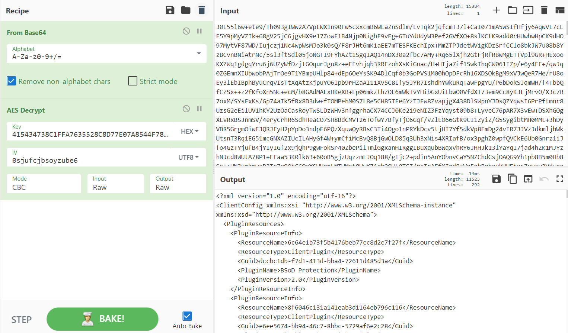Reset pane layout icon
The image size is (568, 333).
(x=560, y=10)
